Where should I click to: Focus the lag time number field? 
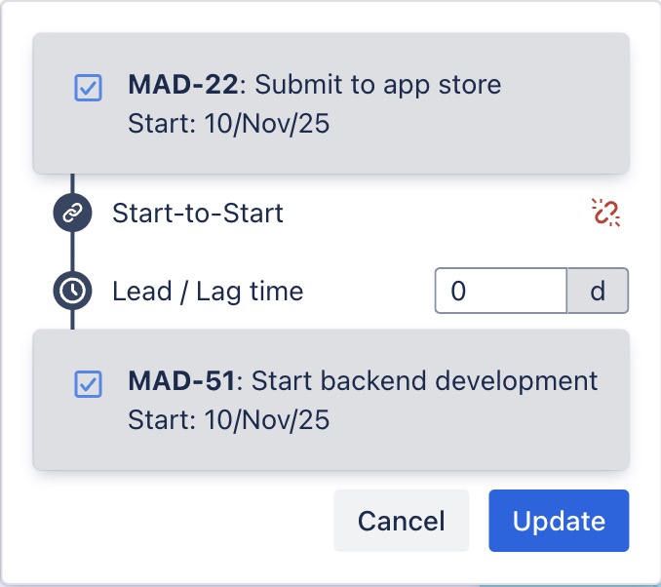[500, 291]
